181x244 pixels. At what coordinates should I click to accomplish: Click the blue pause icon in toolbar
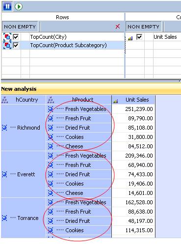[7, 6]
